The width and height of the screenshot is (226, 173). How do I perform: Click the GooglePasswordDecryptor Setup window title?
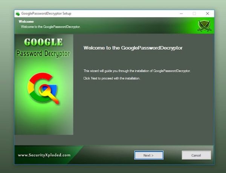(x=46, y=14)
